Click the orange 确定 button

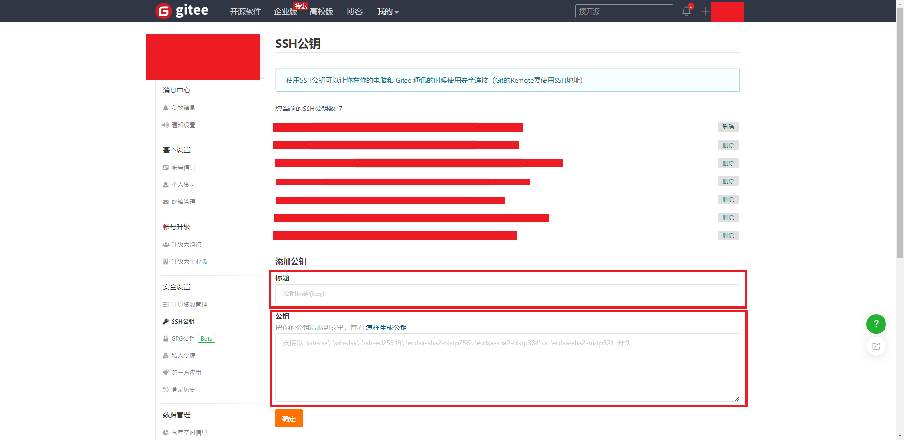[x=289, y=419]
